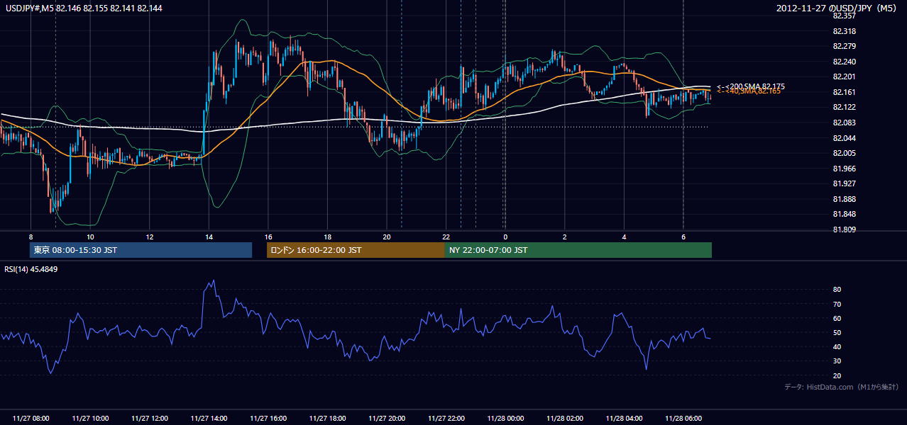Image resolution: width=907 pixels, height=425 pixels.
Task: Click price axis value 82.279
Action: point(845,46)
